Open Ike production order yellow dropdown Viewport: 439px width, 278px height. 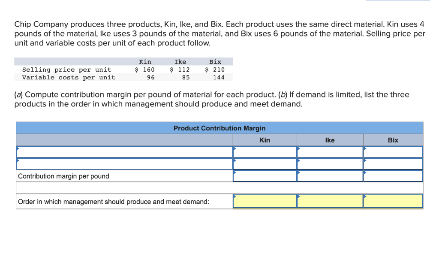[x=330, y=201]
